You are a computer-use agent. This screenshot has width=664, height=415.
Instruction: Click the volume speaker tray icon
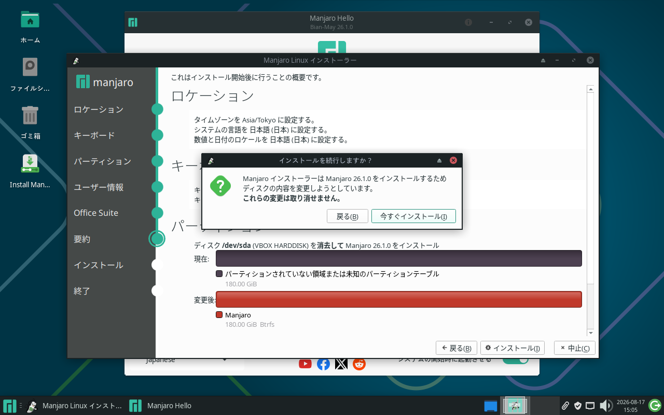605,406
